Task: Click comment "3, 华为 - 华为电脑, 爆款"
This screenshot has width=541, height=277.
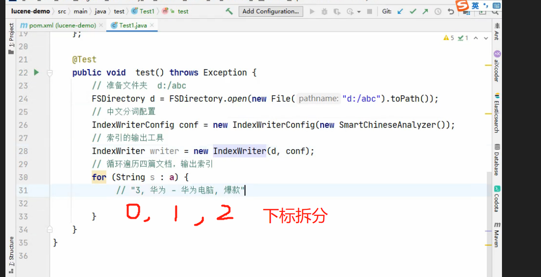Action: (180, 190)
